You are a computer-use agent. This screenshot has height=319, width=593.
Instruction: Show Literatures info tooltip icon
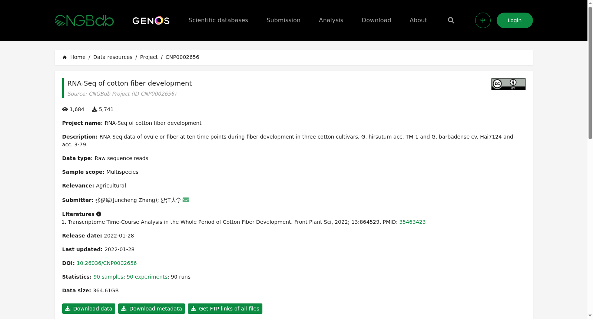(99, 214)
